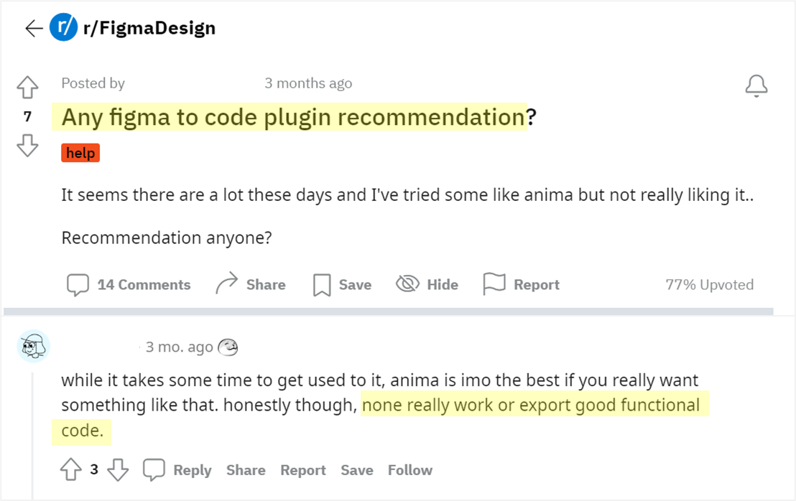Click the Reply speech bubble icon on the comment

154,469
